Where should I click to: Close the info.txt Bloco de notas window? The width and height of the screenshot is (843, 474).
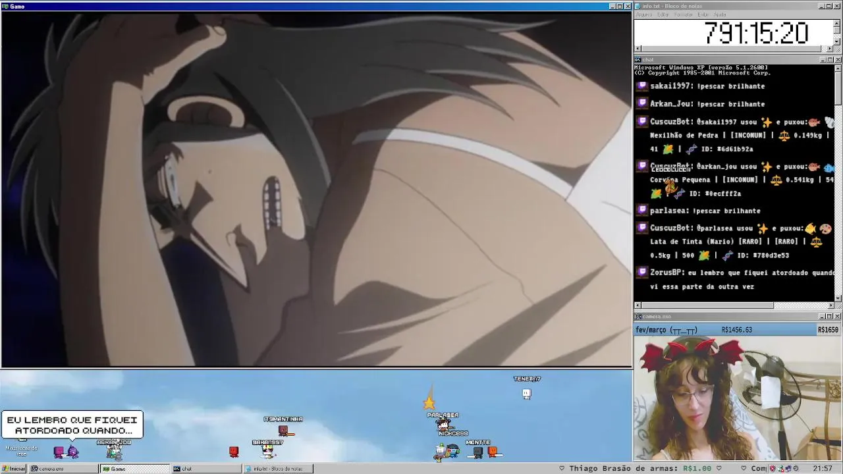838,6
